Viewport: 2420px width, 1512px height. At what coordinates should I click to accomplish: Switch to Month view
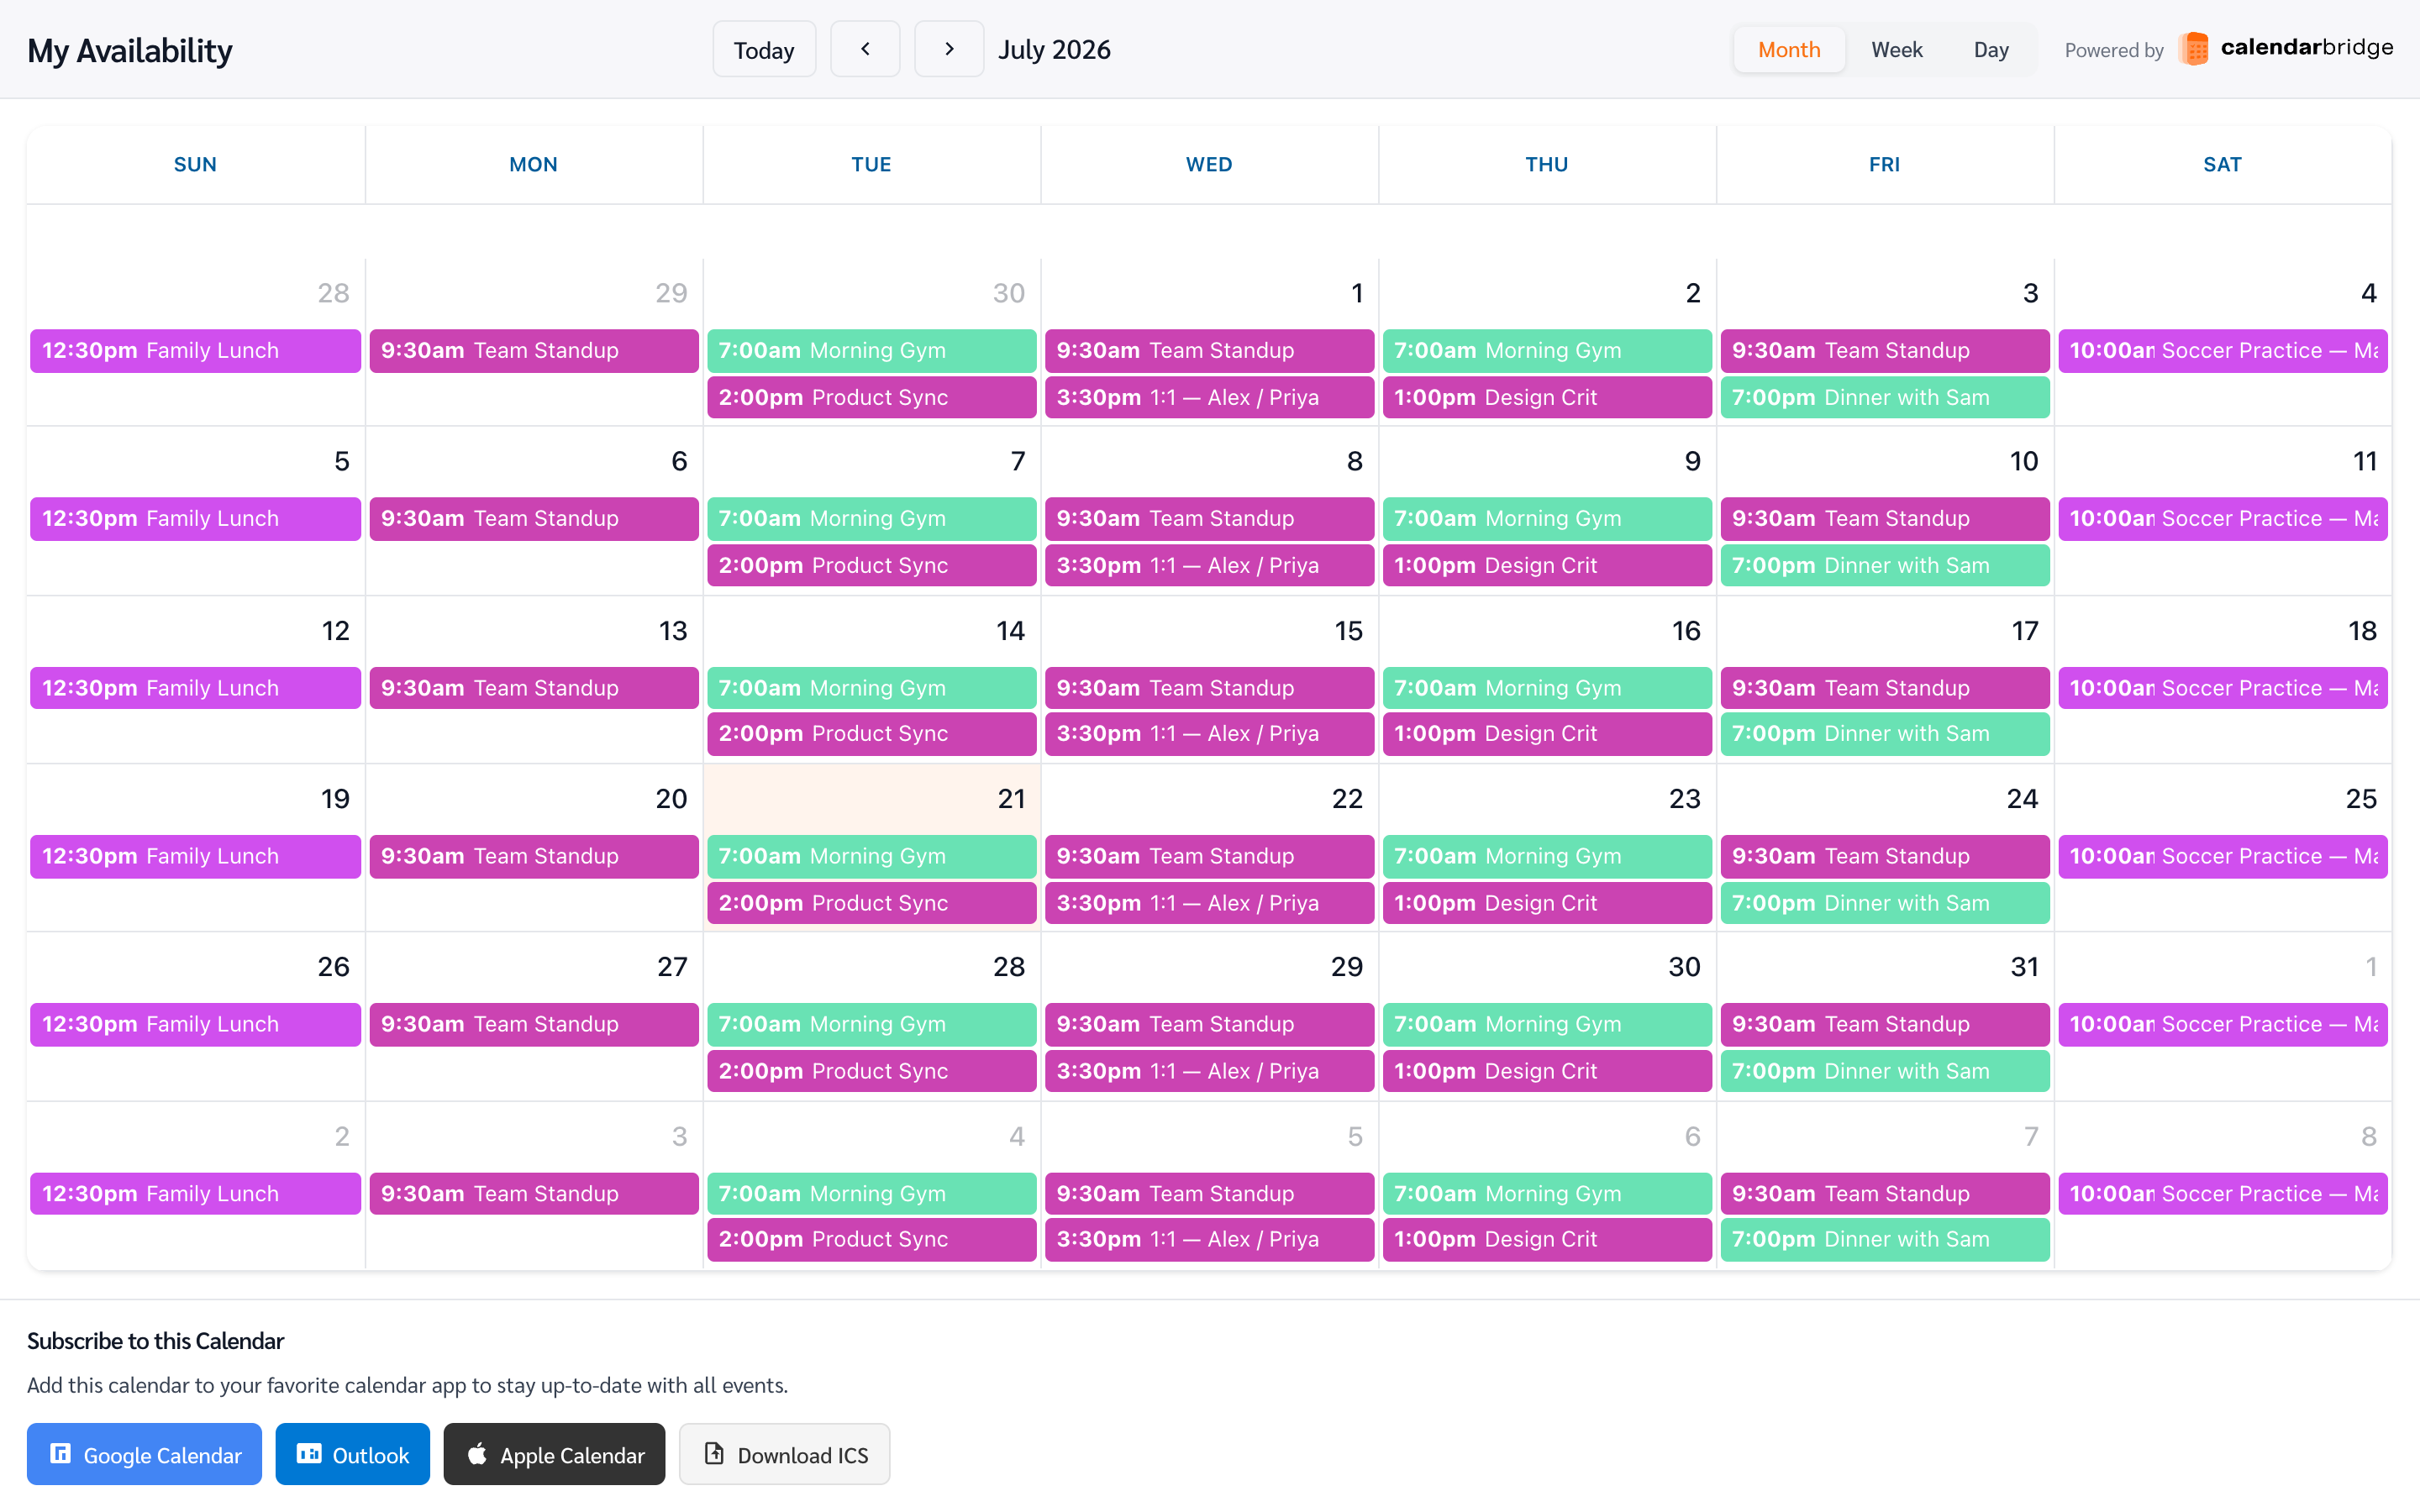click(1789, 49)
